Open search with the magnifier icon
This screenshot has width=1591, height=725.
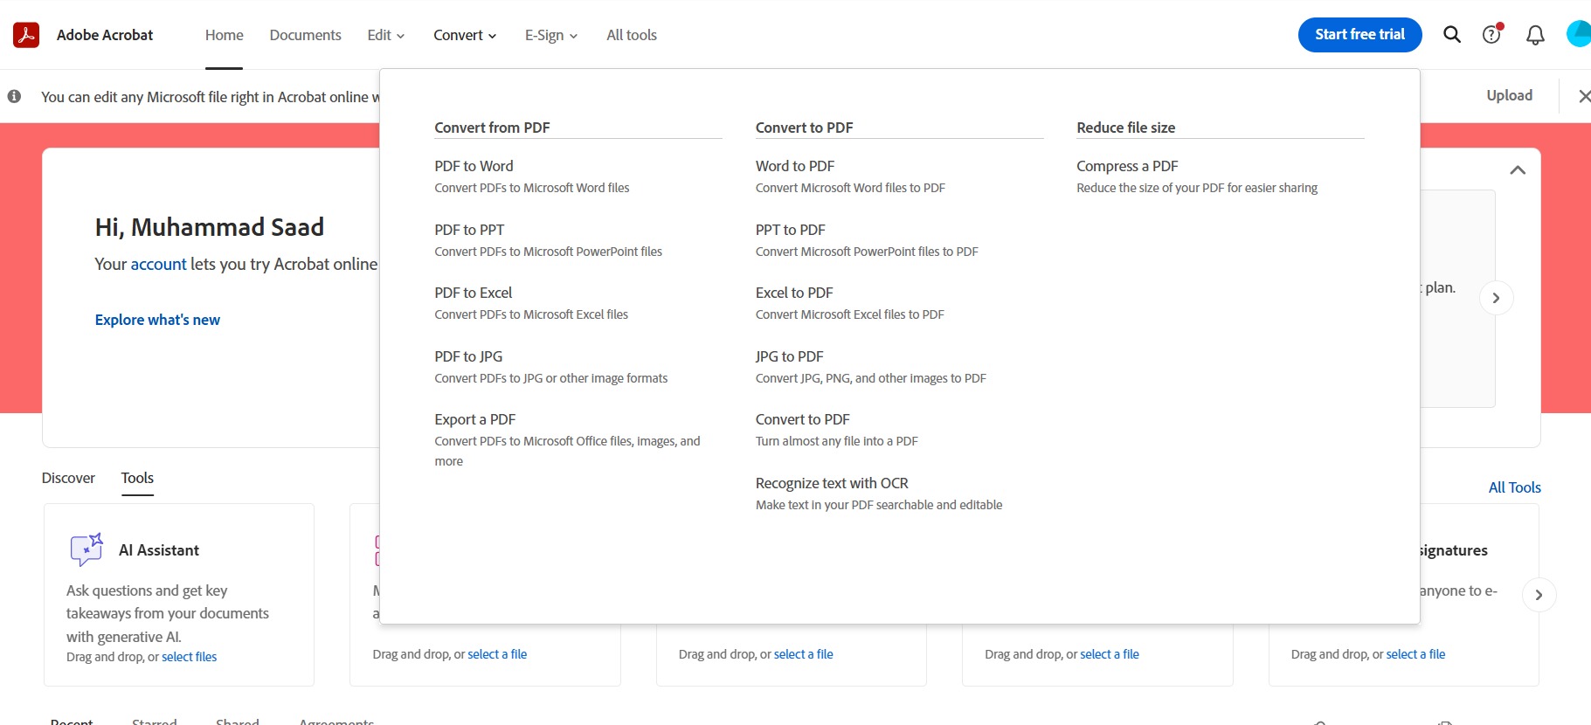click(1452, 35)
